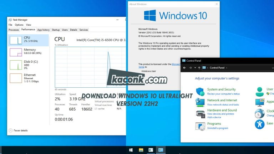This screenshot has width=274, height=154.
Task: Open the Options menu in Task Manager
Action: click(19, 25)
